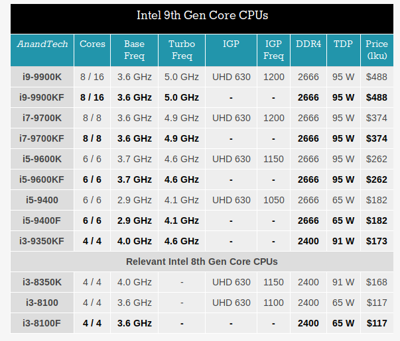Click the DDR4 column header

click(x=308, y=50)
